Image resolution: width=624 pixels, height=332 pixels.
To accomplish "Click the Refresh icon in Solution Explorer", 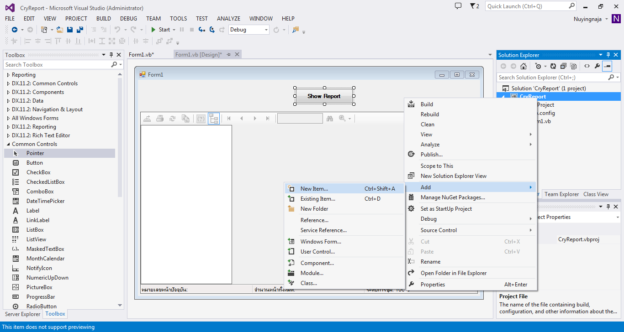I will tap(553, 66).
